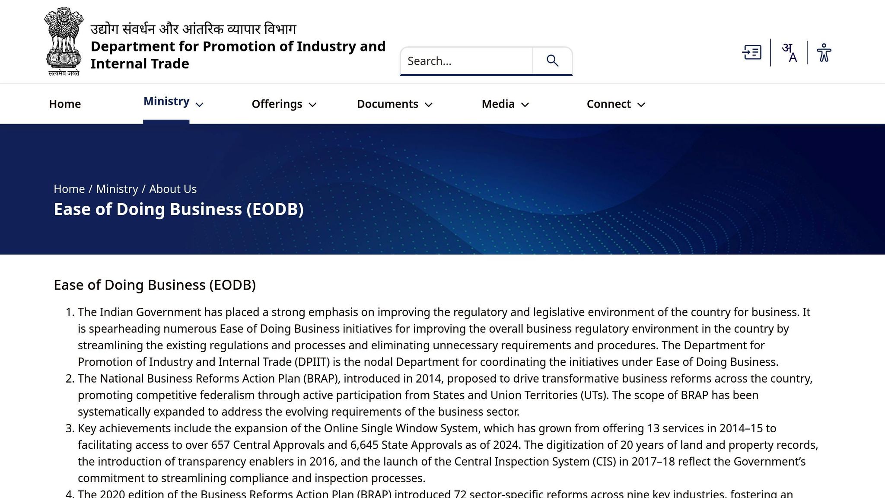The width and height of the screenshot is (885, 498).
Task: Click the skip to main content icon
Action: (752, 53)
